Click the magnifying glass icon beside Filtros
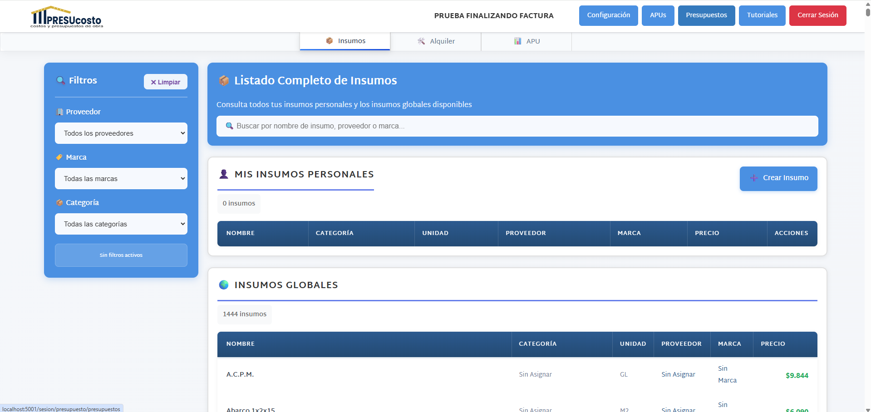 pos(60,80)
